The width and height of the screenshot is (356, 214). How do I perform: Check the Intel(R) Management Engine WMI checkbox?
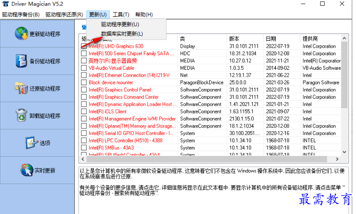click(x=84, y=119)
